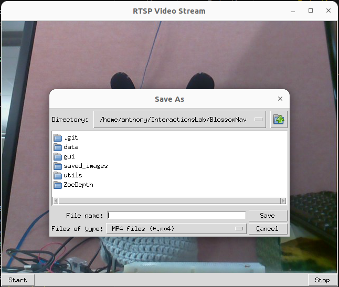Close the Save As dialog
Screen dimensions: 339x287
click(x=280, y=99)
